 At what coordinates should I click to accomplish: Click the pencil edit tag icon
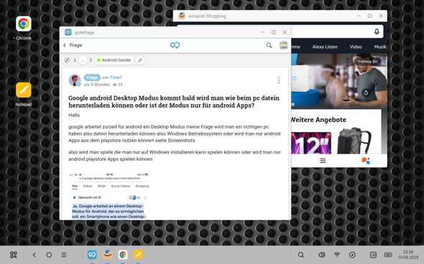point(140,60)
